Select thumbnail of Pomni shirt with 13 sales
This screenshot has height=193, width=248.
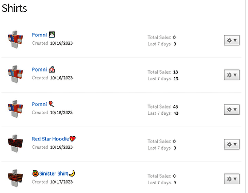(15, 74)
